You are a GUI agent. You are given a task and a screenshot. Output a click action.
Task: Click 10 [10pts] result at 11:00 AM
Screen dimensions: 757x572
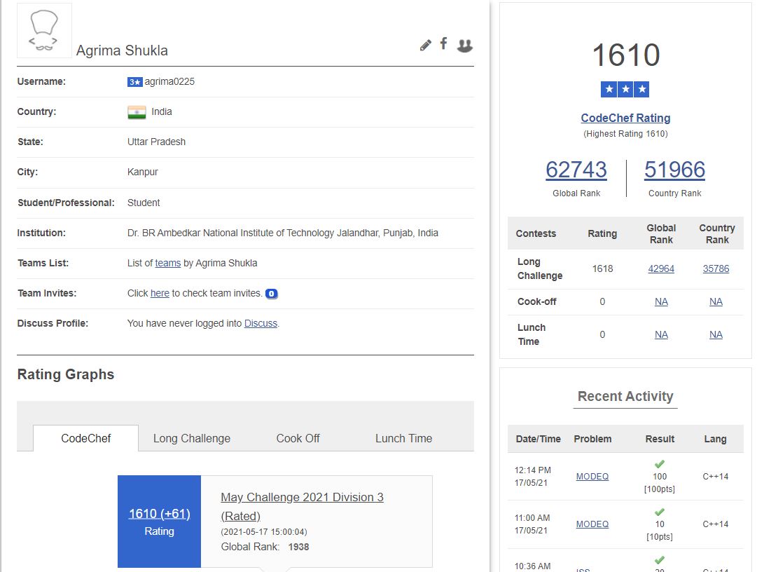click(x=660, y=531)
